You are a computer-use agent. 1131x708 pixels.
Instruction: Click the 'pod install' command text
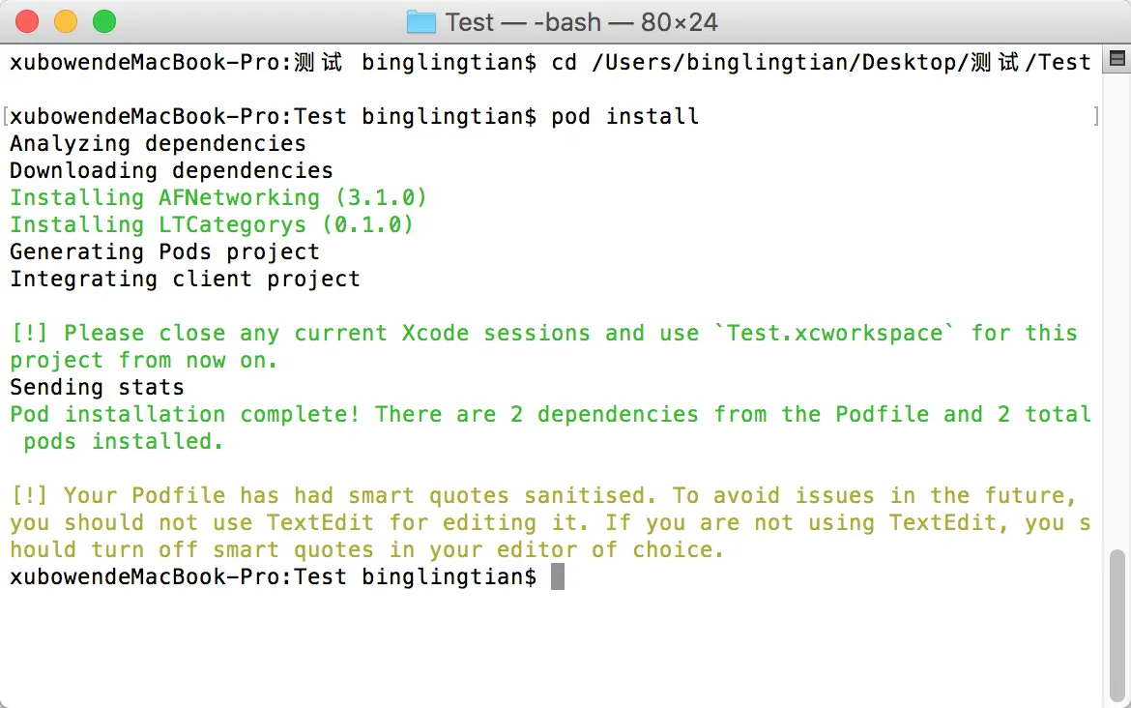[x=624, y=116]
